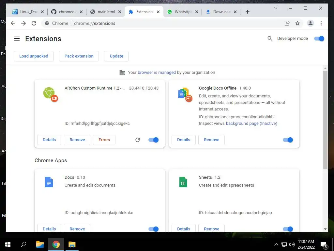
Task: Click the Load unpacked button
Action: (34, 56)
